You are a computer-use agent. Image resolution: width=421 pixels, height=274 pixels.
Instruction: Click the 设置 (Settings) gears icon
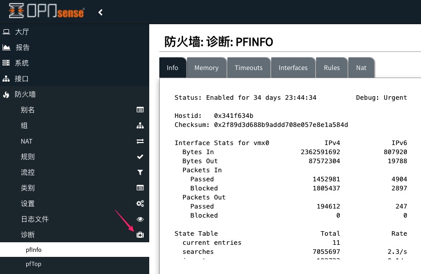tap(140, 203)
